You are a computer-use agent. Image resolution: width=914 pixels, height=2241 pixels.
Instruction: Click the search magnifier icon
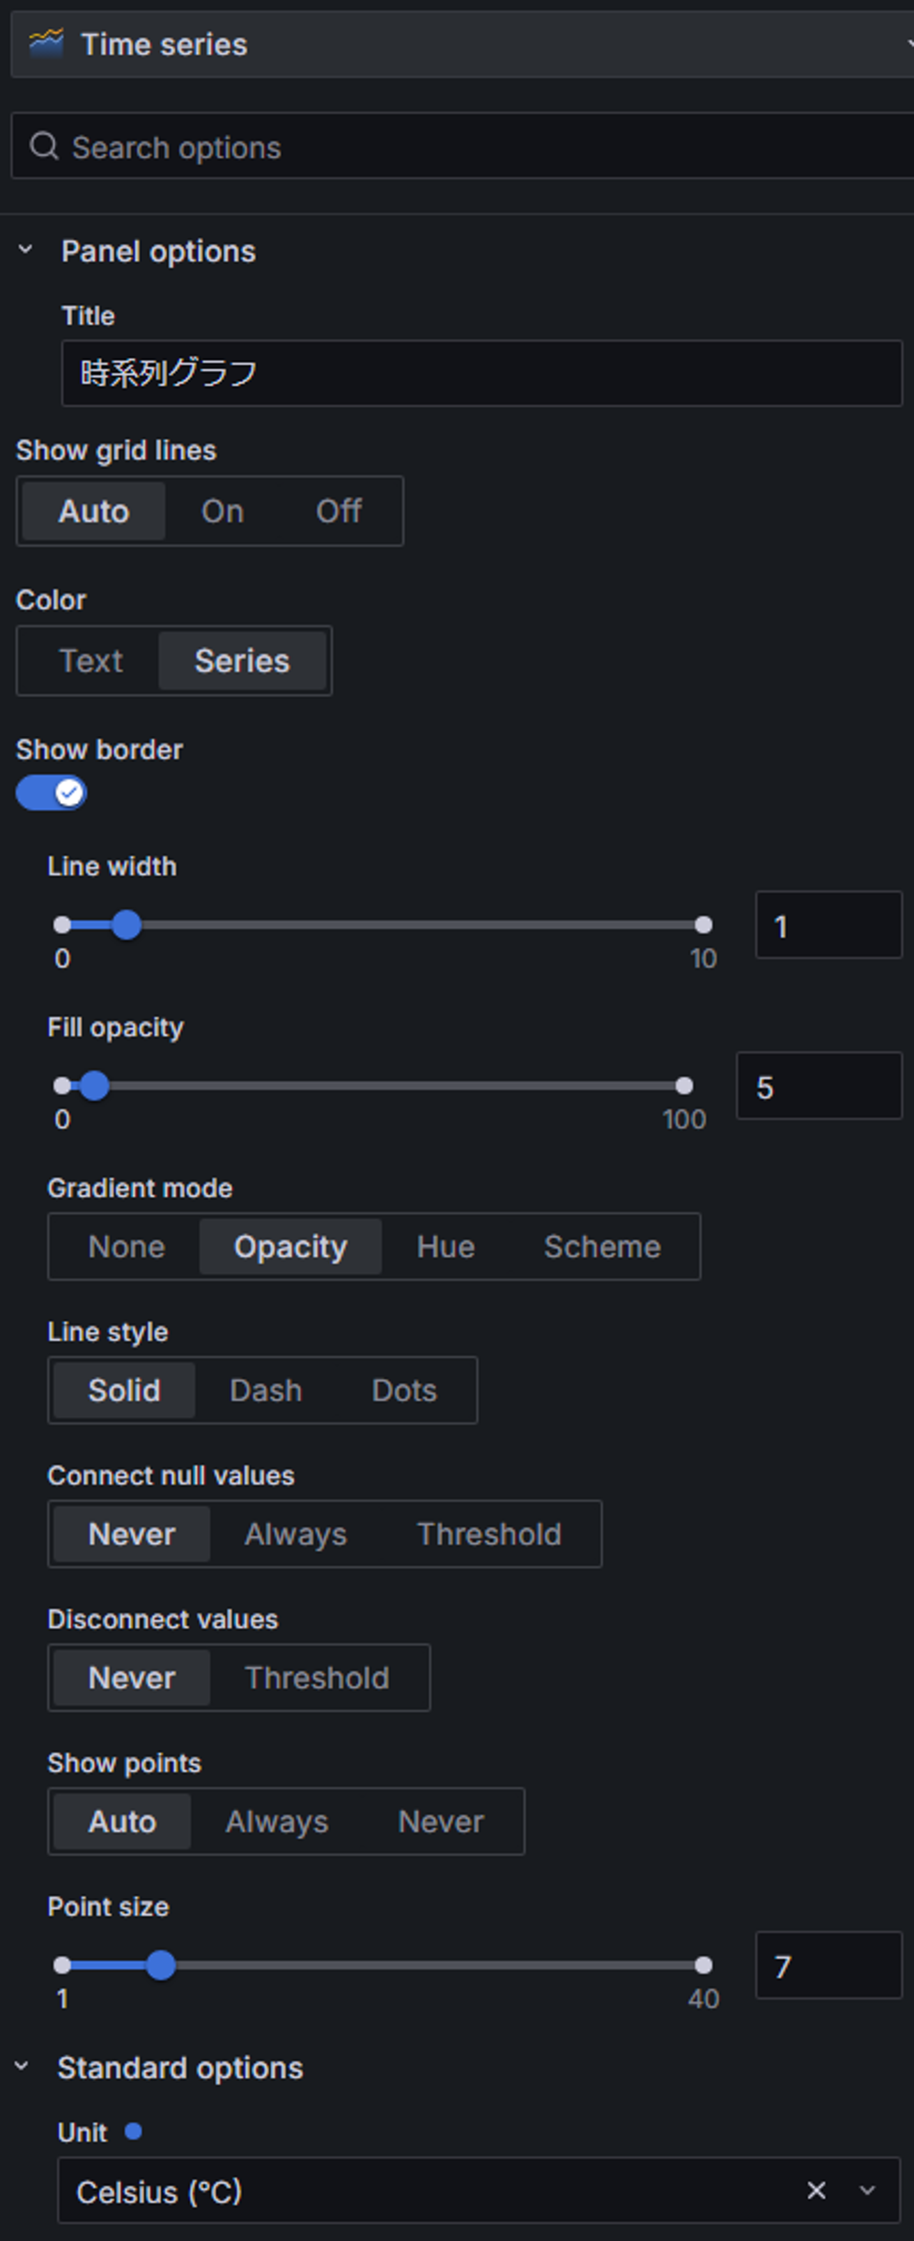tap(43, 146)
